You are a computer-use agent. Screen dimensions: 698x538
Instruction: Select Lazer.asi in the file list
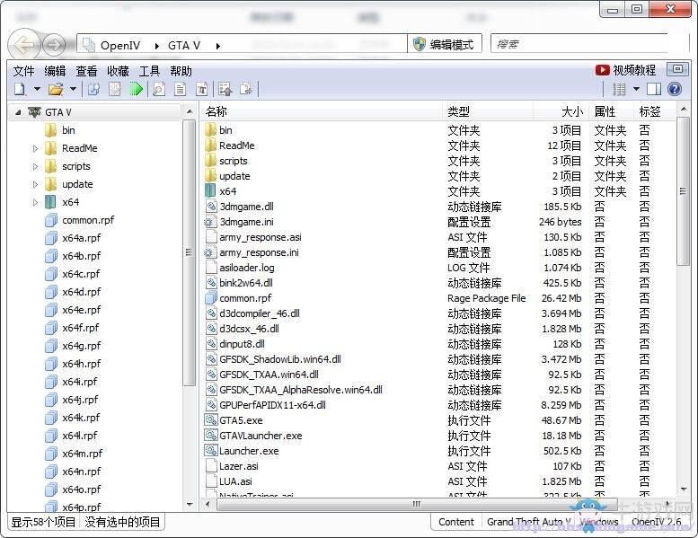[x=239, y=466]
